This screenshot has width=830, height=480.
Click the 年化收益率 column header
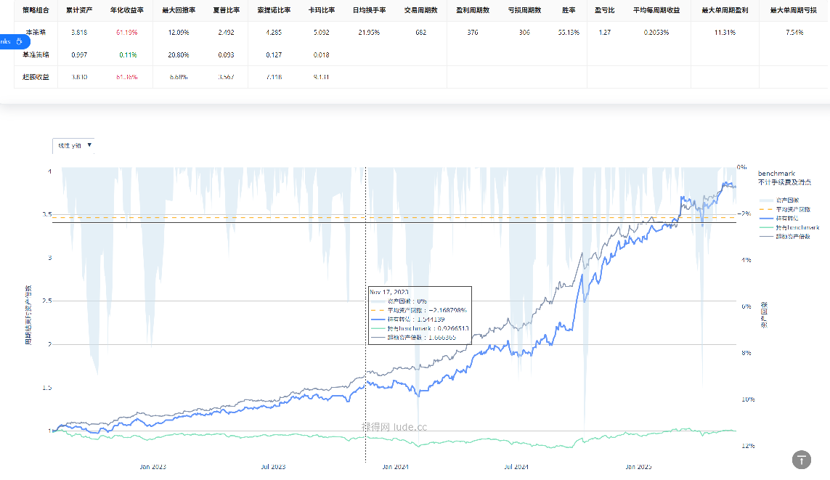pyautogui.click(x=126, y=11)
